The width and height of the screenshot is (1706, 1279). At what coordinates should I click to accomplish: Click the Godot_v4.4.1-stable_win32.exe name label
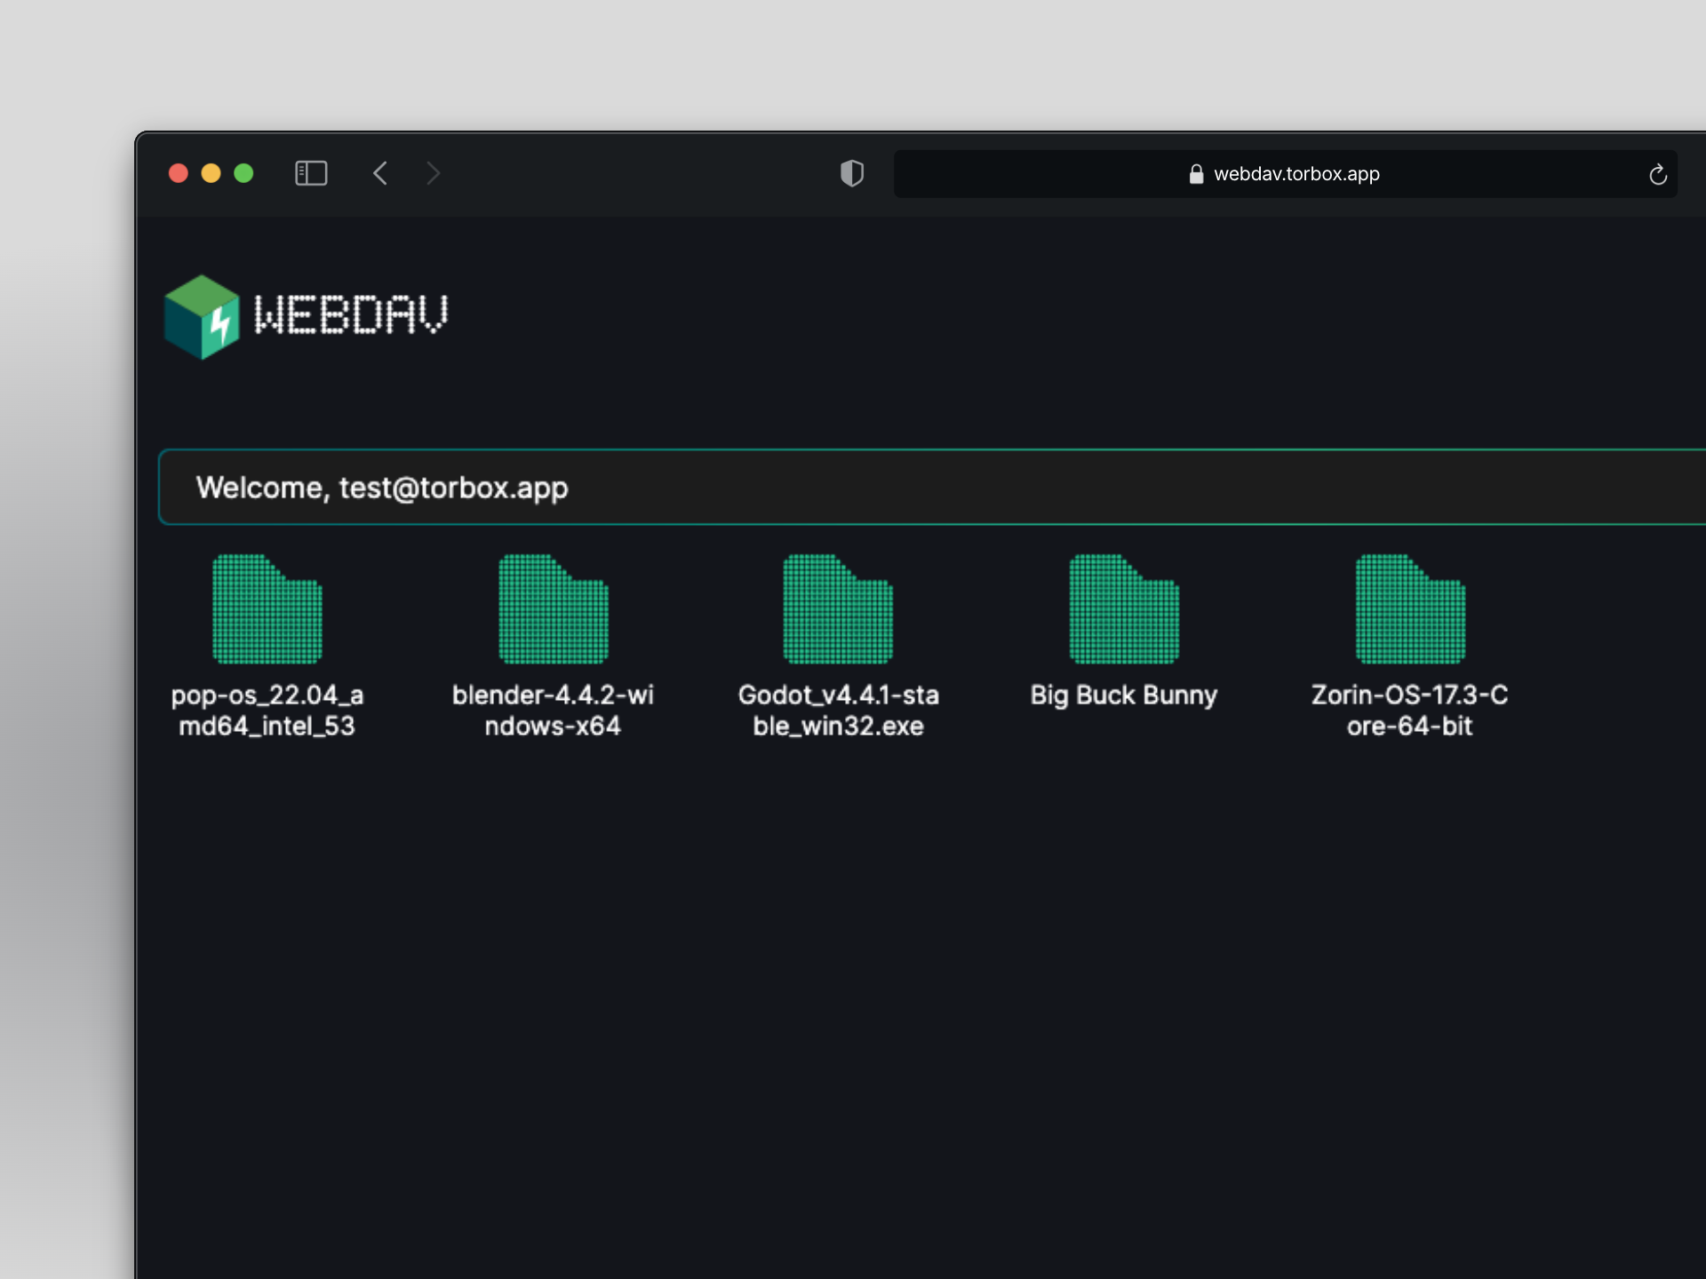pyautogui.click(x=838, y=711)
